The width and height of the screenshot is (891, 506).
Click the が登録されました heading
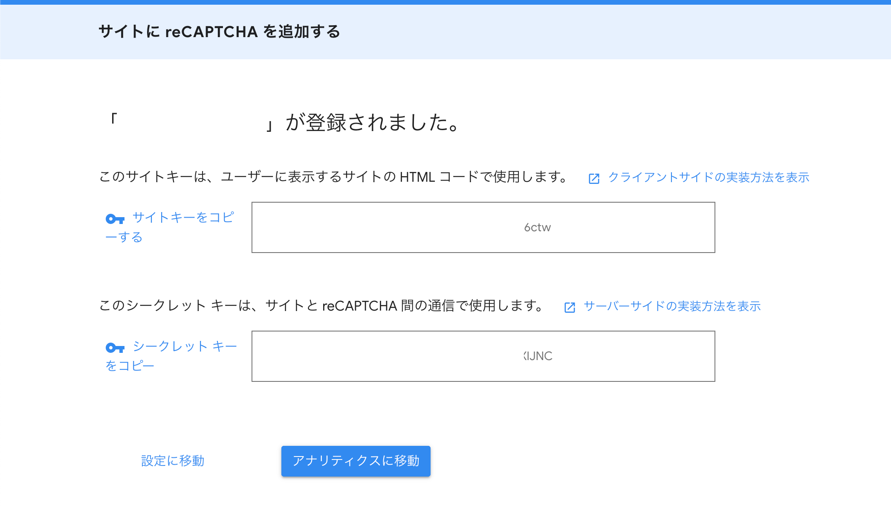coord(373,122)
